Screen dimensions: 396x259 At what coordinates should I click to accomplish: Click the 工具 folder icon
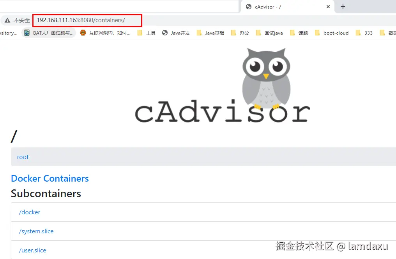140,33
